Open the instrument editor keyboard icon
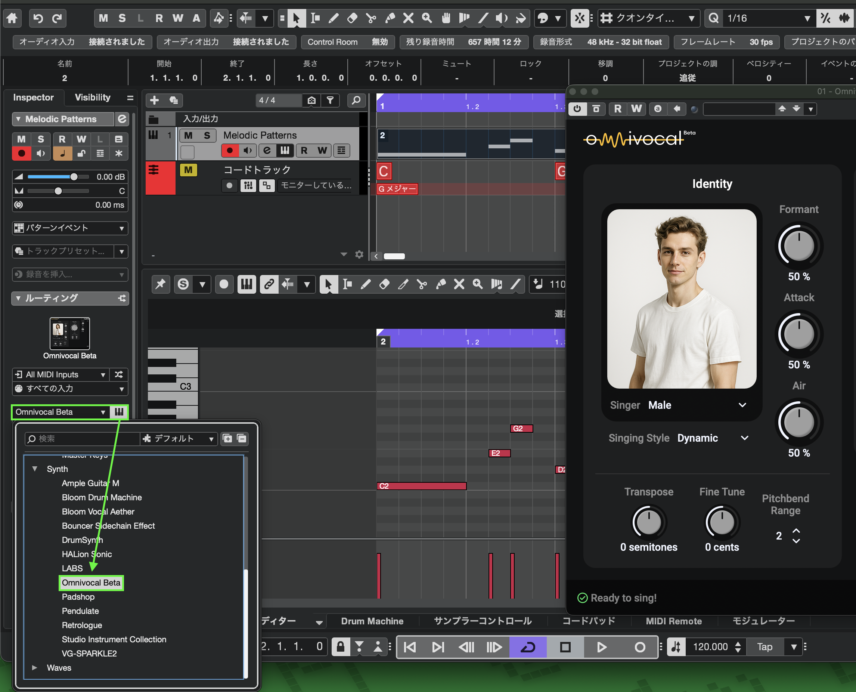The height and width of the screenshot is (692, 856). (x=119, y=412)
